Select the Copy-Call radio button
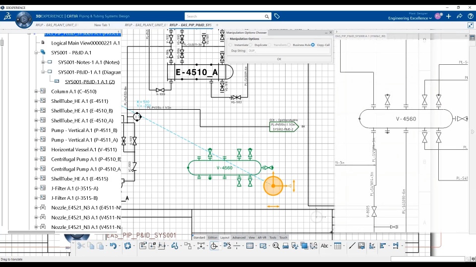 pyautogui.click(x=313, y=45)
